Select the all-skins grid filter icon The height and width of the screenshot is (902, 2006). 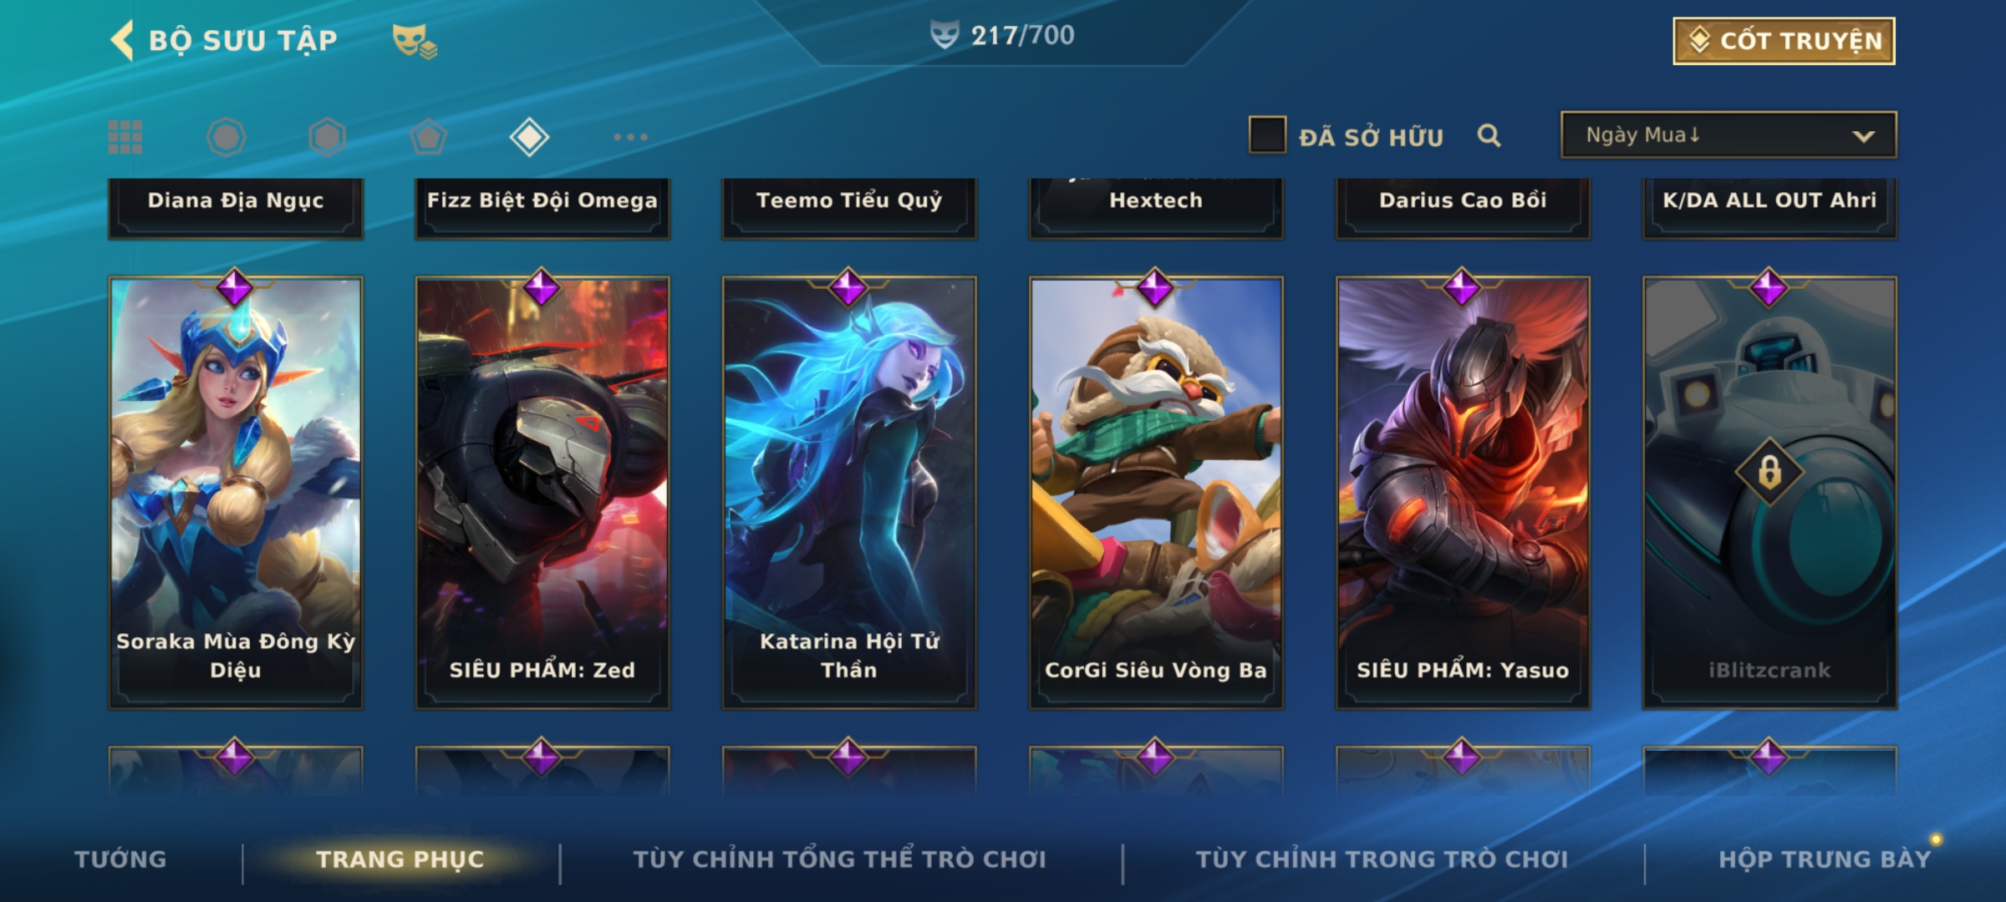click(x=125, y=137)
